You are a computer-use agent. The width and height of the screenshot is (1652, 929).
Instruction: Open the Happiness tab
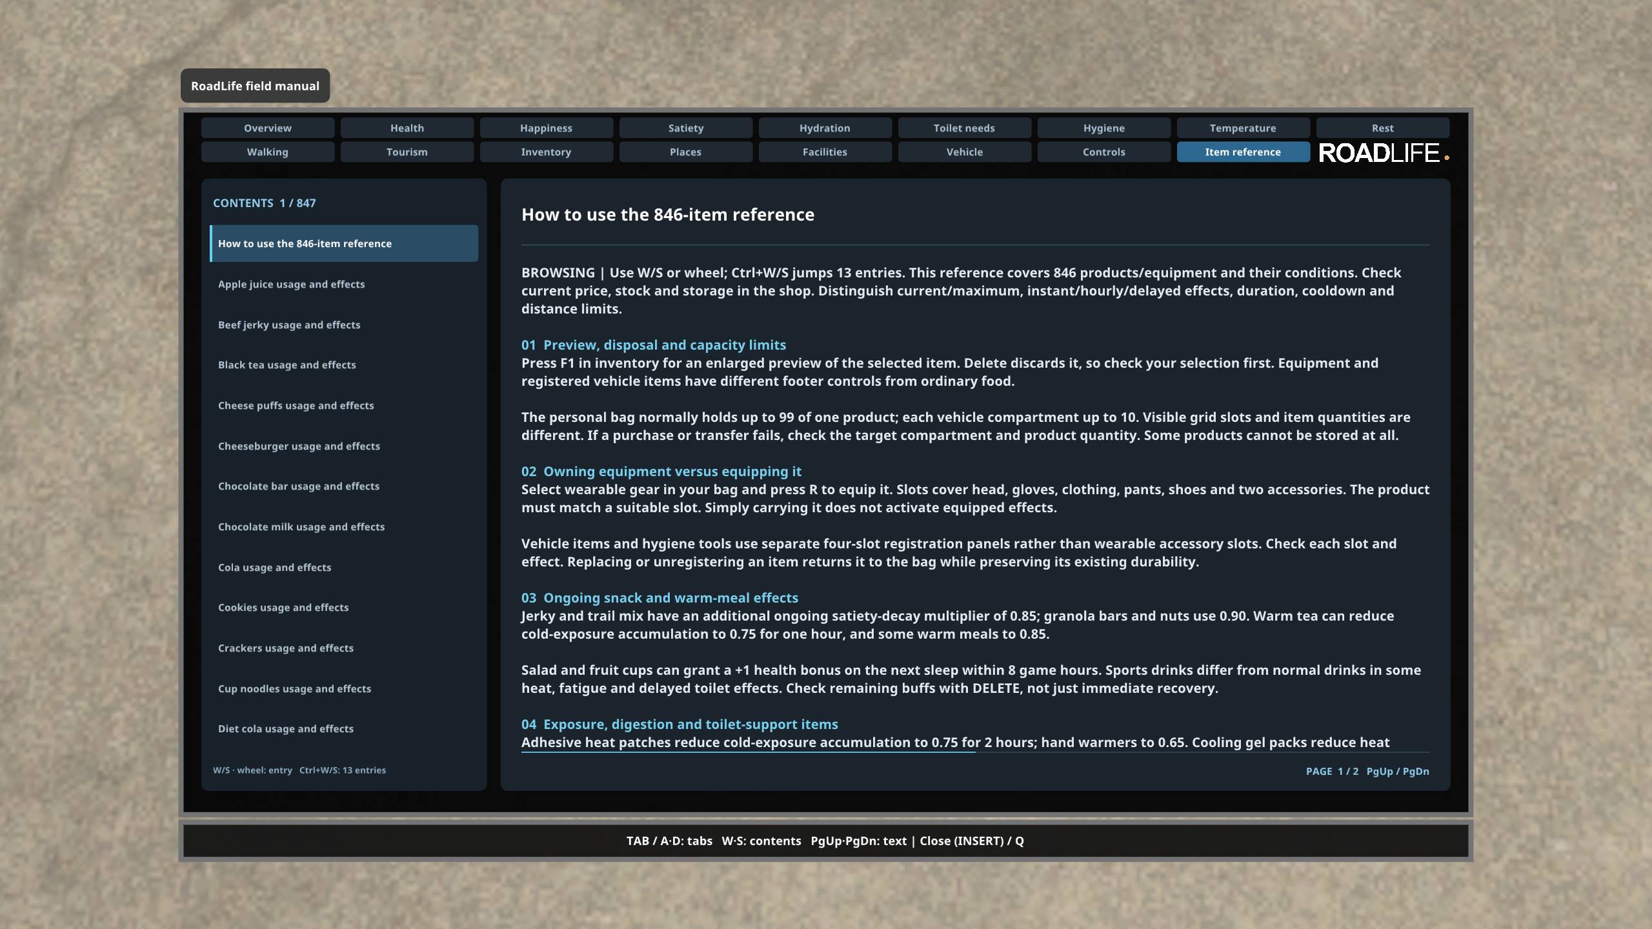click(x=547, y=128)
